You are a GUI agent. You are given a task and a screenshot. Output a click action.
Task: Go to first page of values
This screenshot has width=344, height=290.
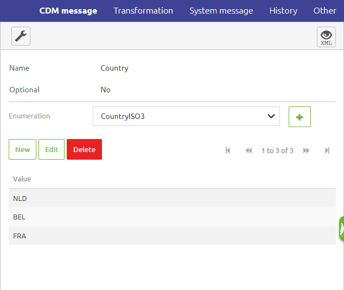click(228, 150)
